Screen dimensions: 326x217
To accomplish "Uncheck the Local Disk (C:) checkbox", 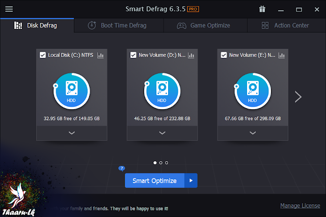I will [43, 55].
